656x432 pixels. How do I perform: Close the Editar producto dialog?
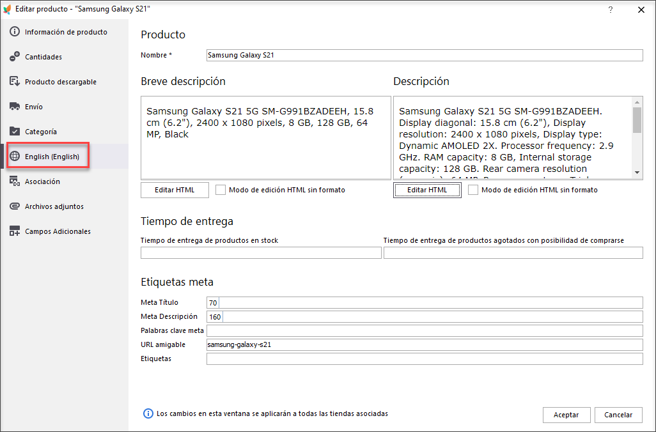point(641,10)
